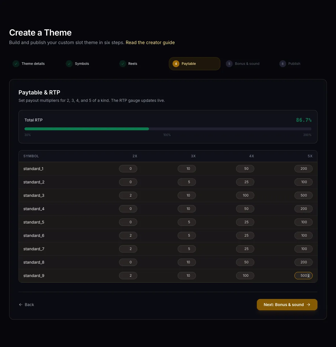Click the Symbols step checkmark icon
The image size is (336, 347).
pos(69,64)
